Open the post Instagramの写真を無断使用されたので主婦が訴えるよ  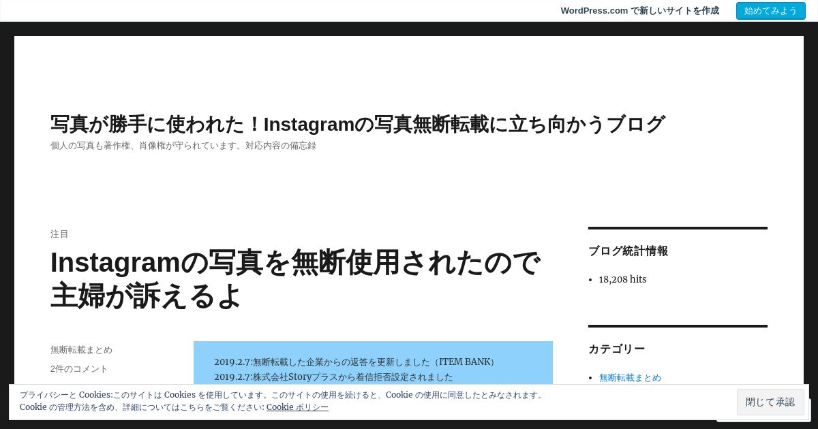tap(295, 279)
